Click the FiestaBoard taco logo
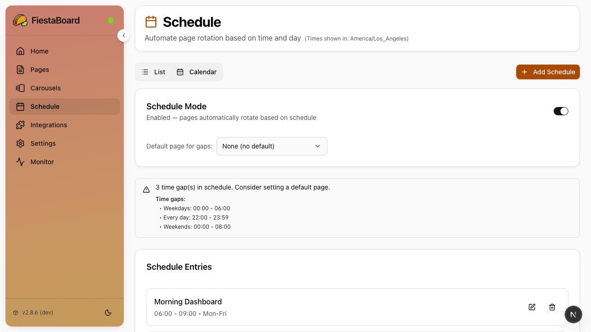Image resolution: width=591 pixels, height=332 pixels. click(x=20, y=20)
